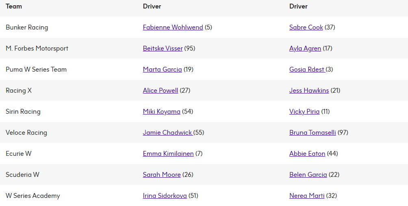Select the Veloce Racing team cell
408x206 pixels.
pos(26,132)
